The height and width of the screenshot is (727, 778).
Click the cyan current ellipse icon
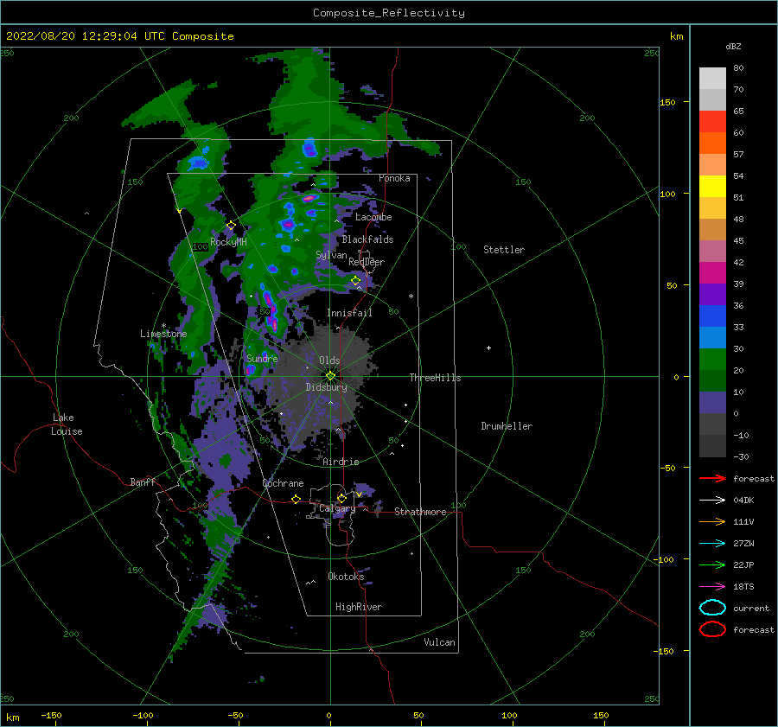coord(712,608)
